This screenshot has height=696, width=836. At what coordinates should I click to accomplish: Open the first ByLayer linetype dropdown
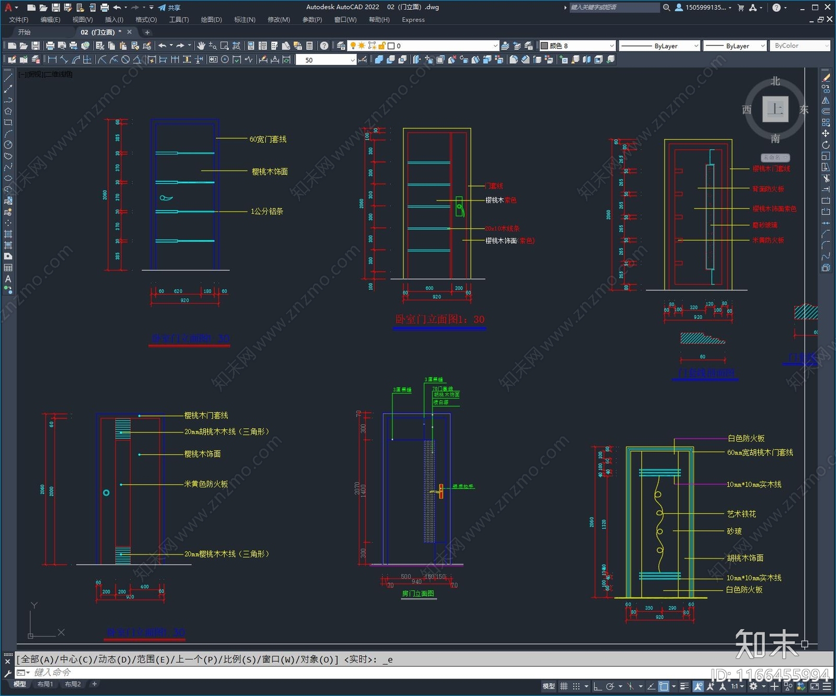coord(659,46)
